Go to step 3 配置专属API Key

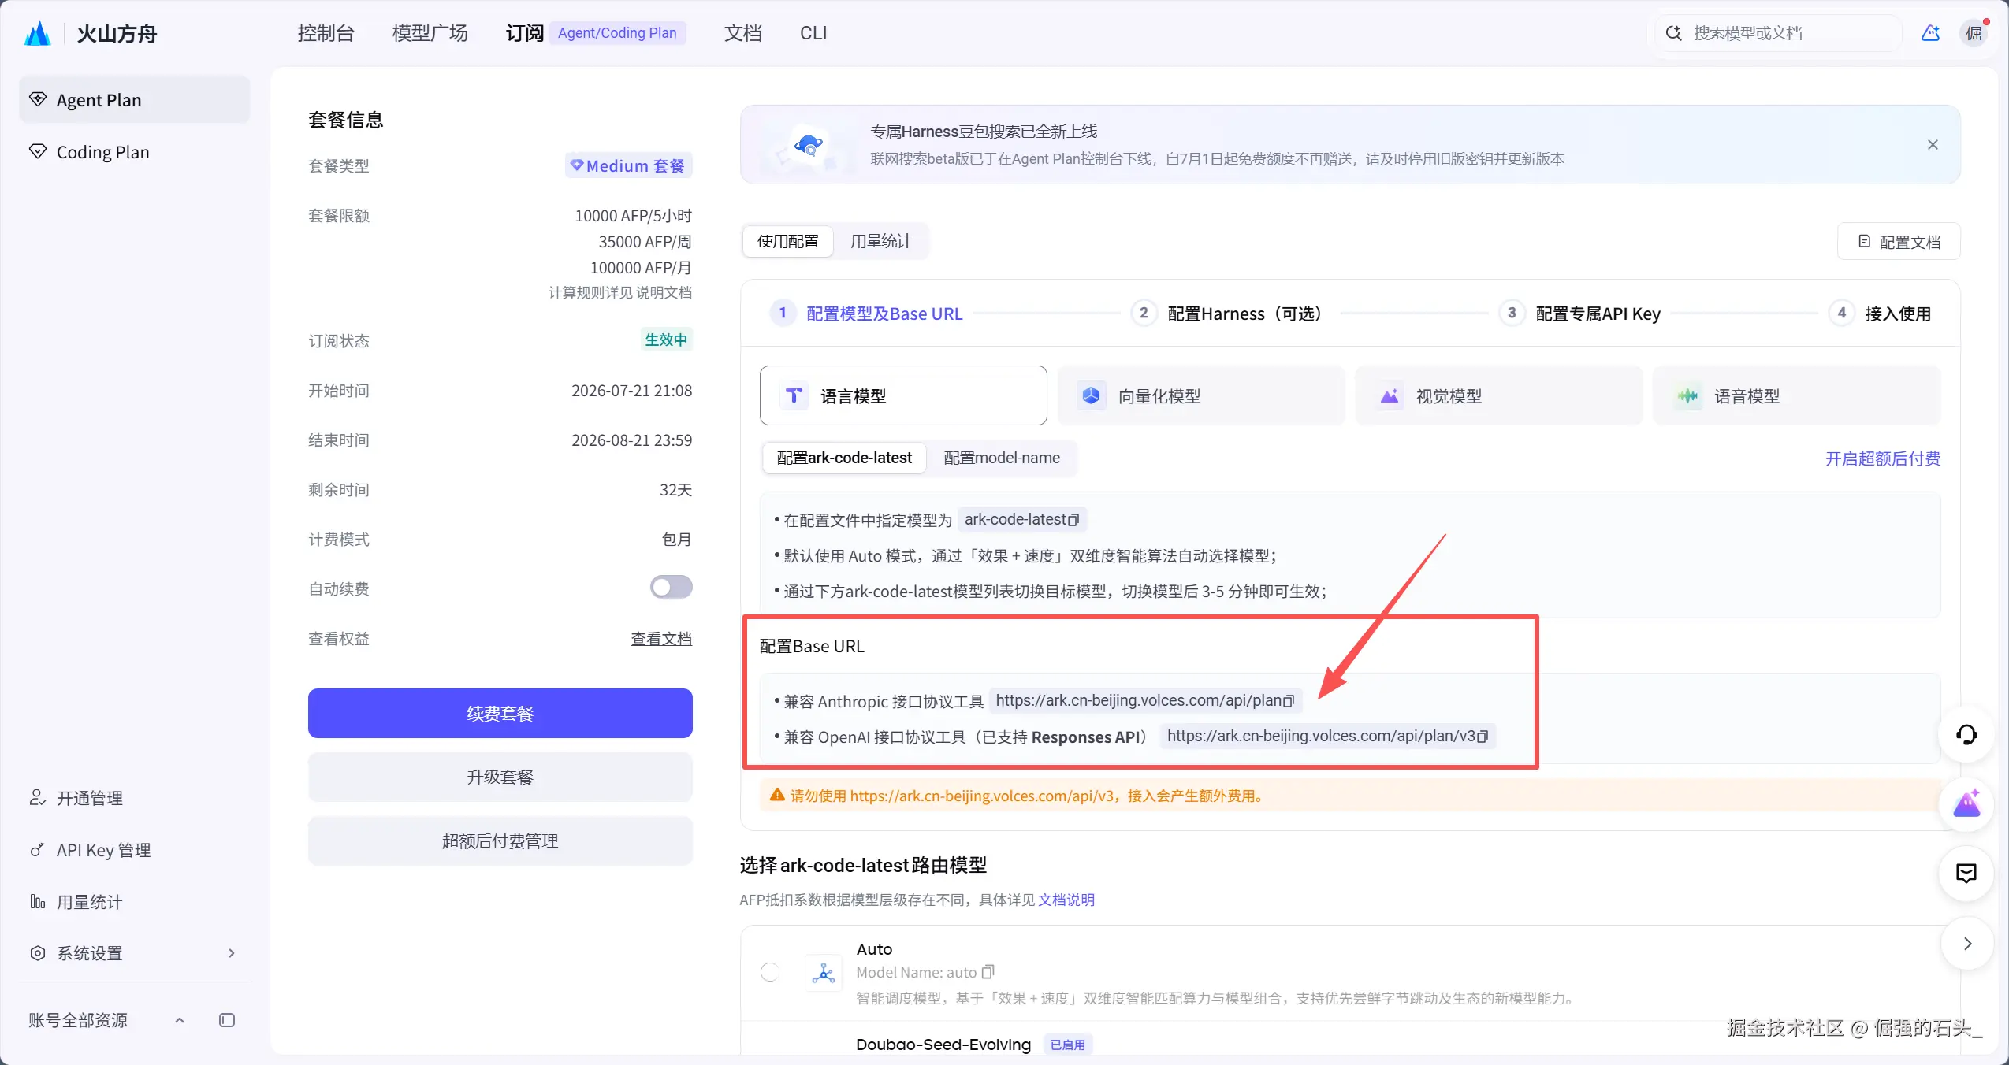tap(1580, 314)
